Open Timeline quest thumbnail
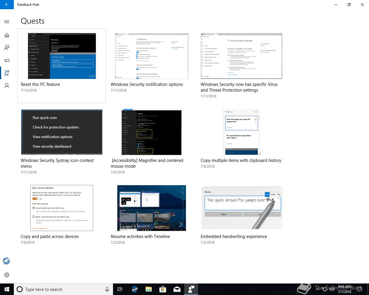Image resolution: width=369 pixels, height=295 pixels. click(152, 208)
